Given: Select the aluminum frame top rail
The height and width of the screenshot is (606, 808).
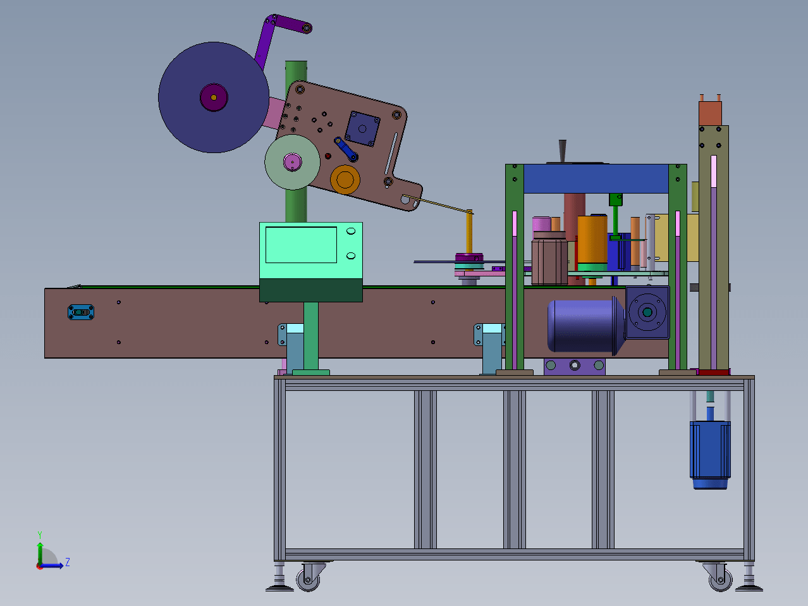Looking at the screenshot, I should (514, 383).
